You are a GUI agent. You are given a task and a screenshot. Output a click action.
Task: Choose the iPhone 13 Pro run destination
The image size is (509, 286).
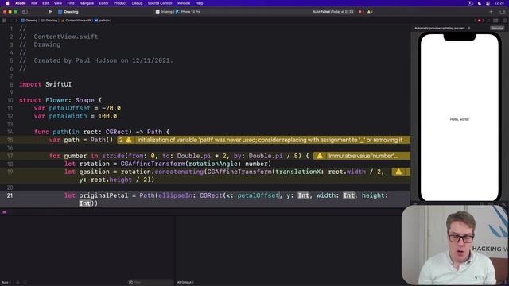pos(188,12)
